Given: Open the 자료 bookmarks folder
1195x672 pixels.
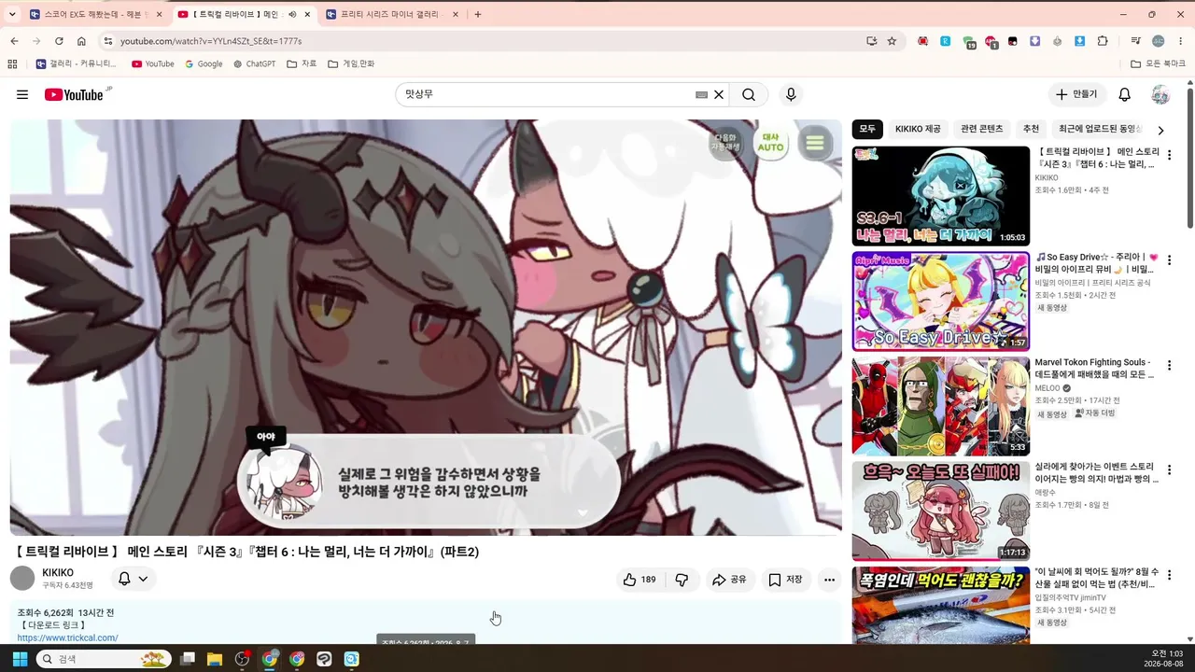Looking at the screenshot, I should pos(302,63).
